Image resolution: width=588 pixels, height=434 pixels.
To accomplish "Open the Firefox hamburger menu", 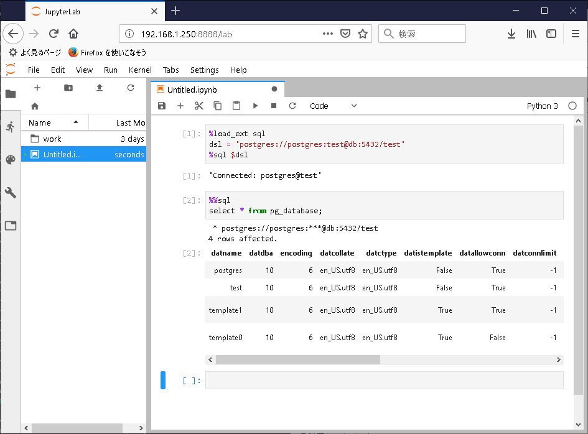I will click(574, 34).
